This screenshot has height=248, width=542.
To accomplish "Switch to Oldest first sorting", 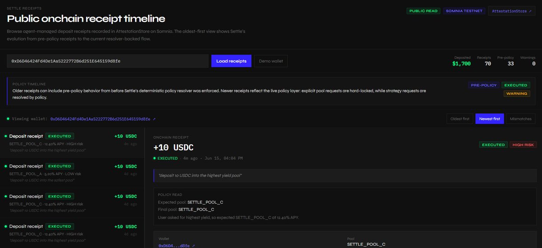I will click(460, 119).
